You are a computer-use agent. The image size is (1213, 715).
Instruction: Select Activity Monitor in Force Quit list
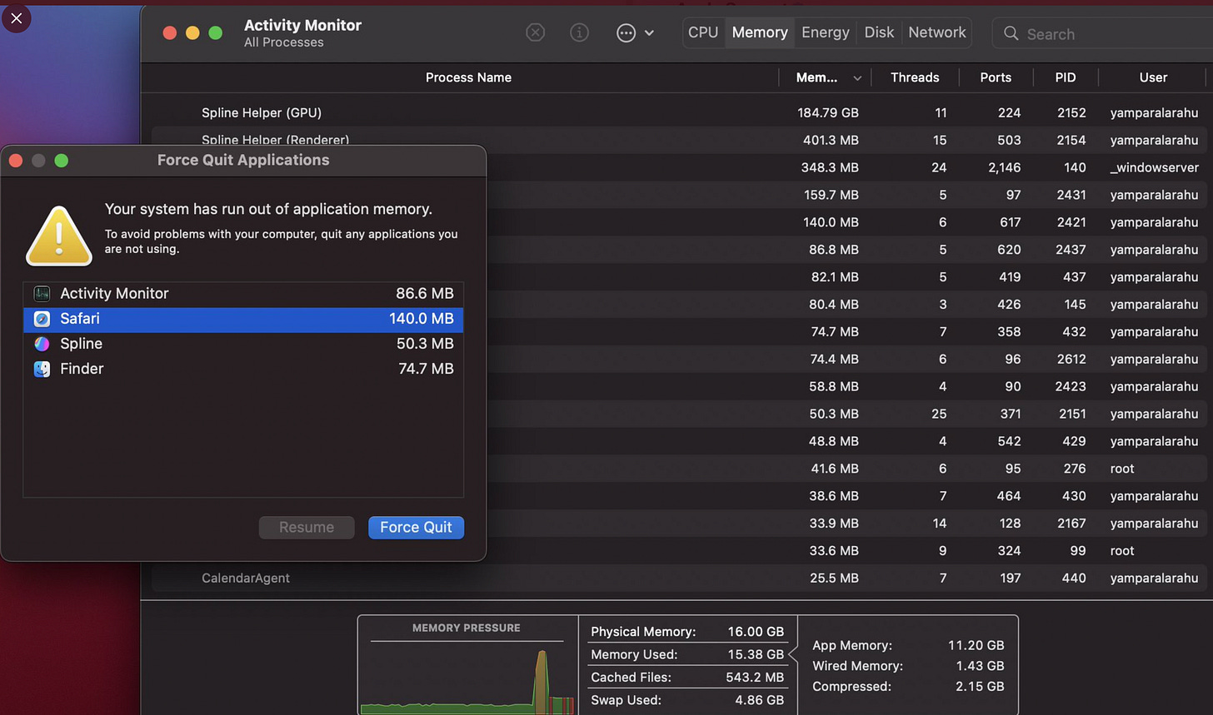pyautogui.click(x=243, y=294)
